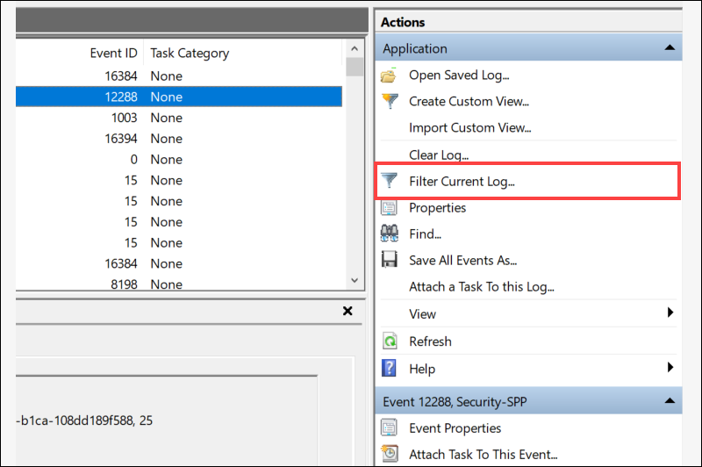This screenshot has width=702, height=467.
Task: Click Refresh in the Actions pane
Action: coord(430,341)
